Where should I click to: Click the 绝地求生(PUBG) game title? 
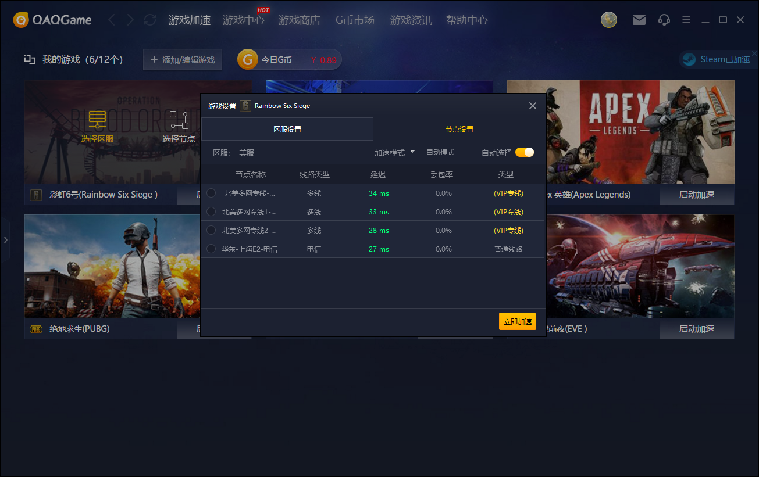pyautogui.click(x=80, y=329)
